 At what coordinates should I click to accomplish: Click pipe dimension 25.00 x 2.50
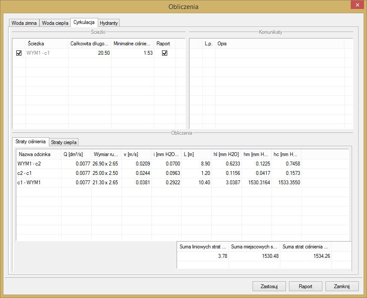105,173
